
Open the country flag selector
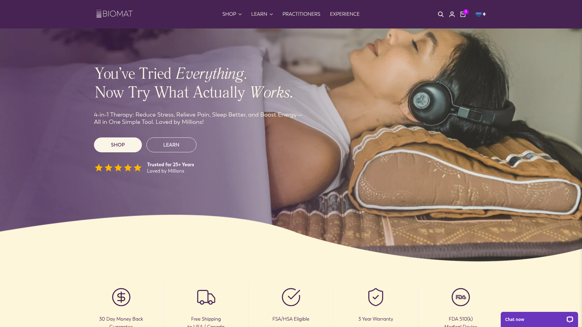[x=480, y=14]
